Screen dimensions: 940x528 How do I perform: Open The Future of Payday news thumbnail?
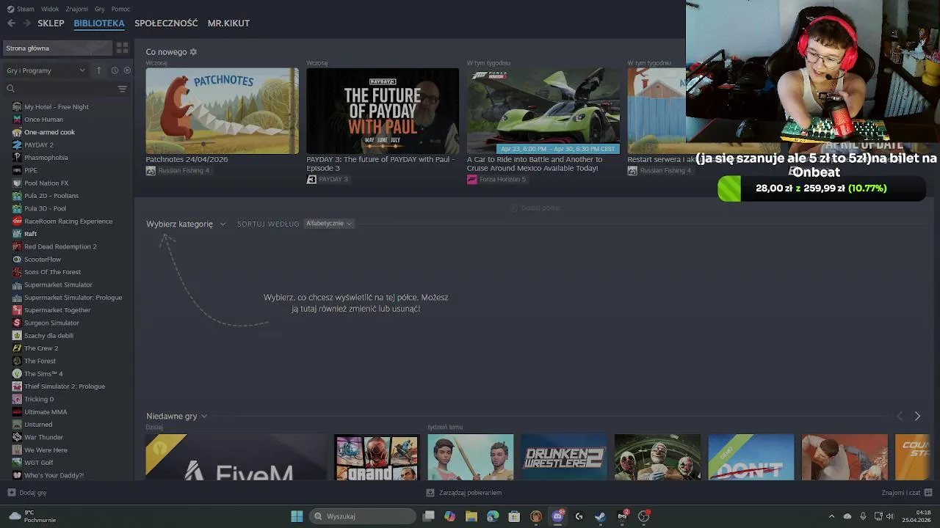(383, 111)
